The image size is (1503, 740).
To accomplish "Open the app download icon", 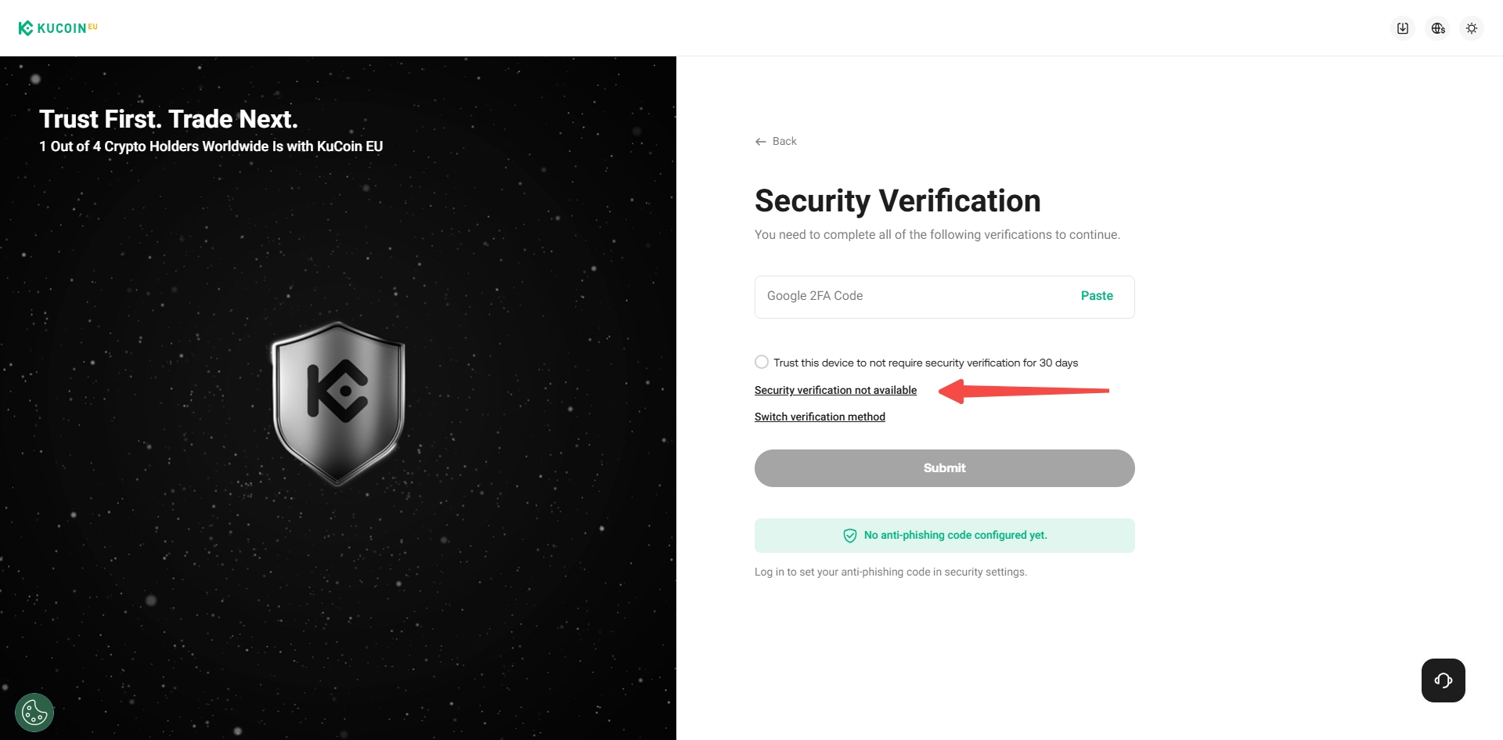I will [x=1403, y=28].
